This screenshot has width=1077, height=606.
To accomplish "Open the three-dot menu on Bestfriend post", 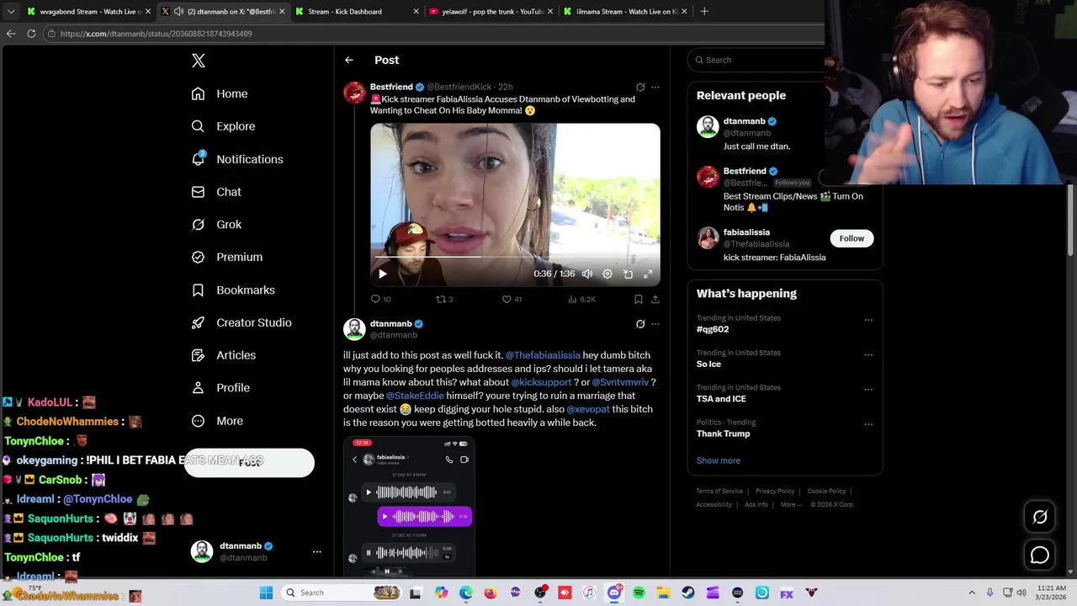I will coord(655,87).
